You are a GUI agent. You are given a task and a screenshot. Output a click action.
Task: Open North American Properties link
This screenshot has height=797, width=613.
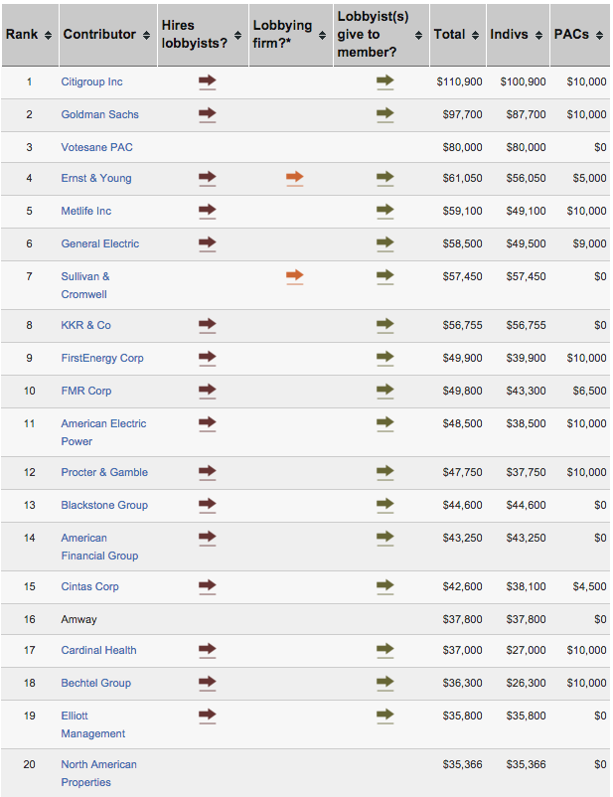point(98,773)
